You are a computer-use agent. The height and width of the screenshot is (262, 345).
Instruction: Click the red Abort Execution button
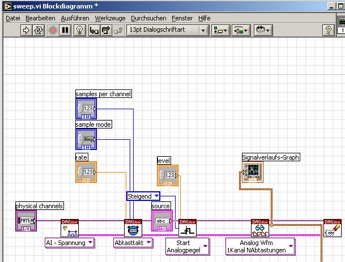[53, 30]
